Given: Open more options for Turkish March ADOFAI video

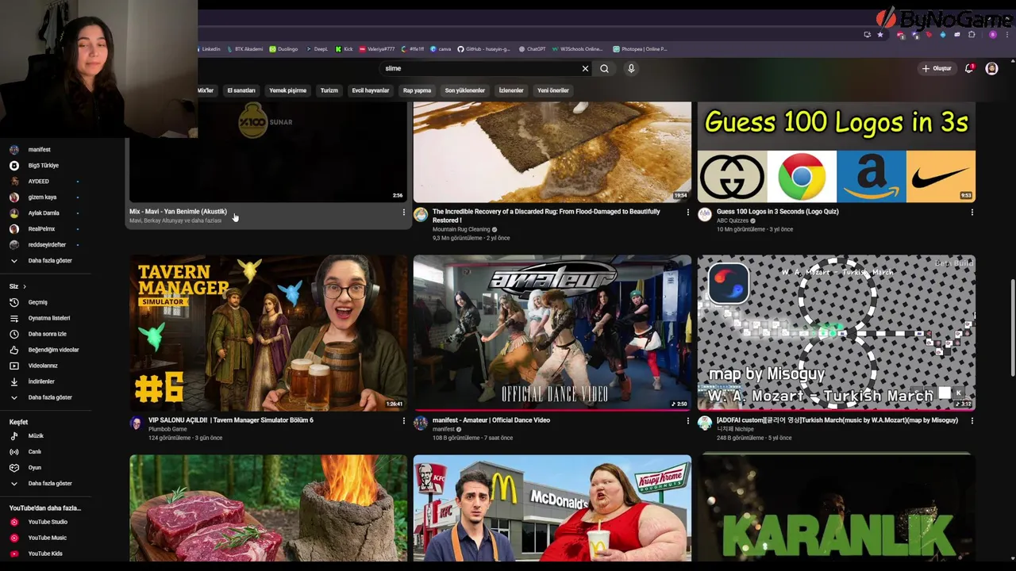Looking at the screenshot, I should tap(972, 420).
